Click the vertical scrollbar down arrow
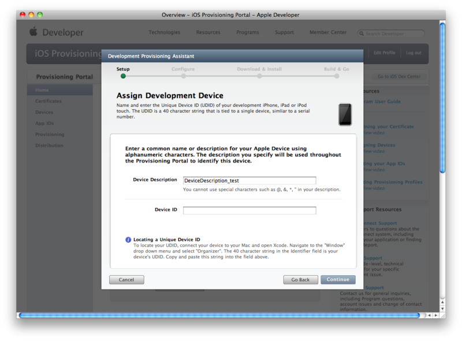Viewport: 462px width, 341px height. 442,309
